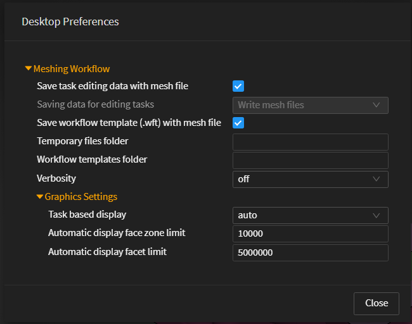412x324 pixels.
Task: Collapse the Graphics Settings subsection triangle
Action: pos(40,196)
